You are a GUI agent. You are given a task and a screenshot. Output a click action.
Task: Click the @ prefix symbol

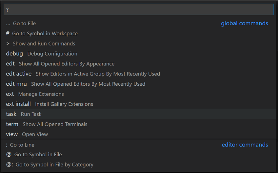tap(9, 155)
